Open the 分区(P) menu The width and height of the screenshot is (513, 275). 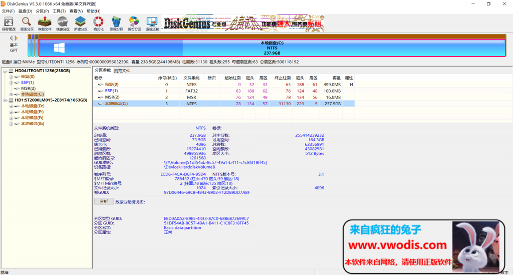pyautogui.click(x=42, y=11)
